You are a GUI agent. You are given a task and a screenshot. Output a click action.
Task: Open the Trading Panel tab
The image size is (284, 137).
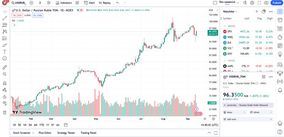point(88,133)
